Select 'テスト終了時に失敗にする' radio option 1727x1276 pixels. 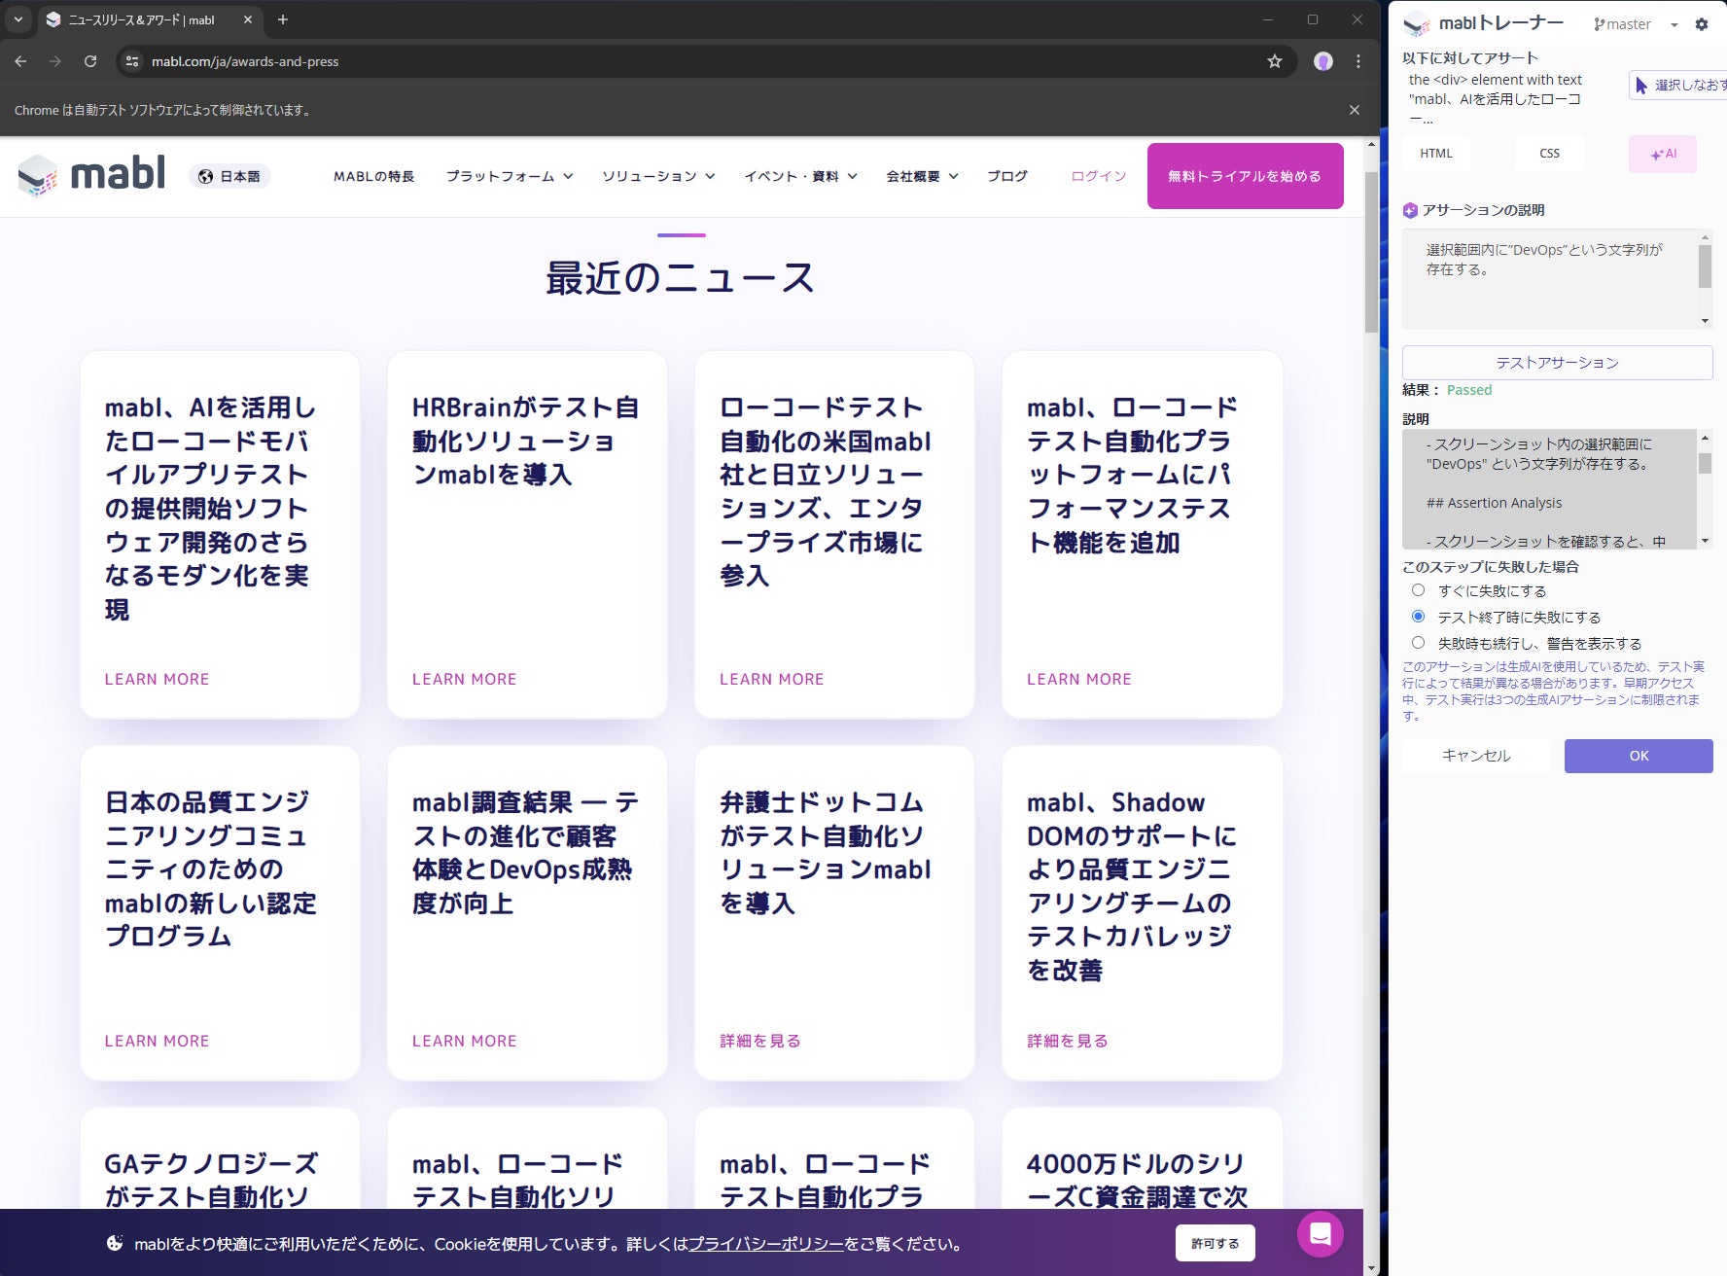click(1418, 617)
